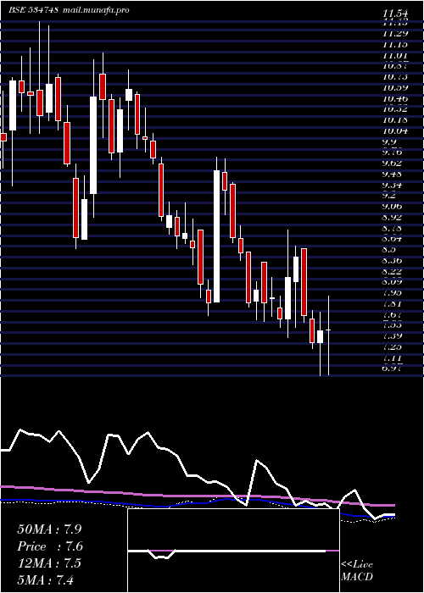
Task: Click the 7.81 price axis label
Action: pyautogui.click(x=392, y=303)
